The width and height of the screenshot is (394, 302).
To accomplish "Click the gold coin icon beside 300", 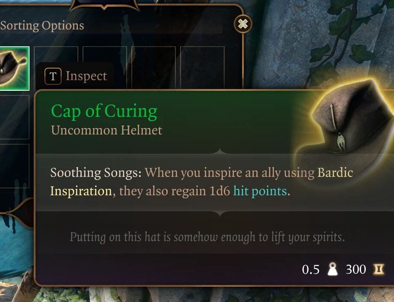I will [x=379, y=269].
